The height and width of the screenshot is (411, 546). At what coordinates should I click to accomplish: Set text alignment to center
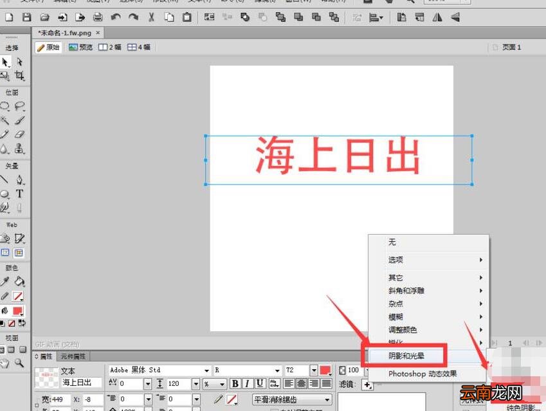click(x=301, y=383)
